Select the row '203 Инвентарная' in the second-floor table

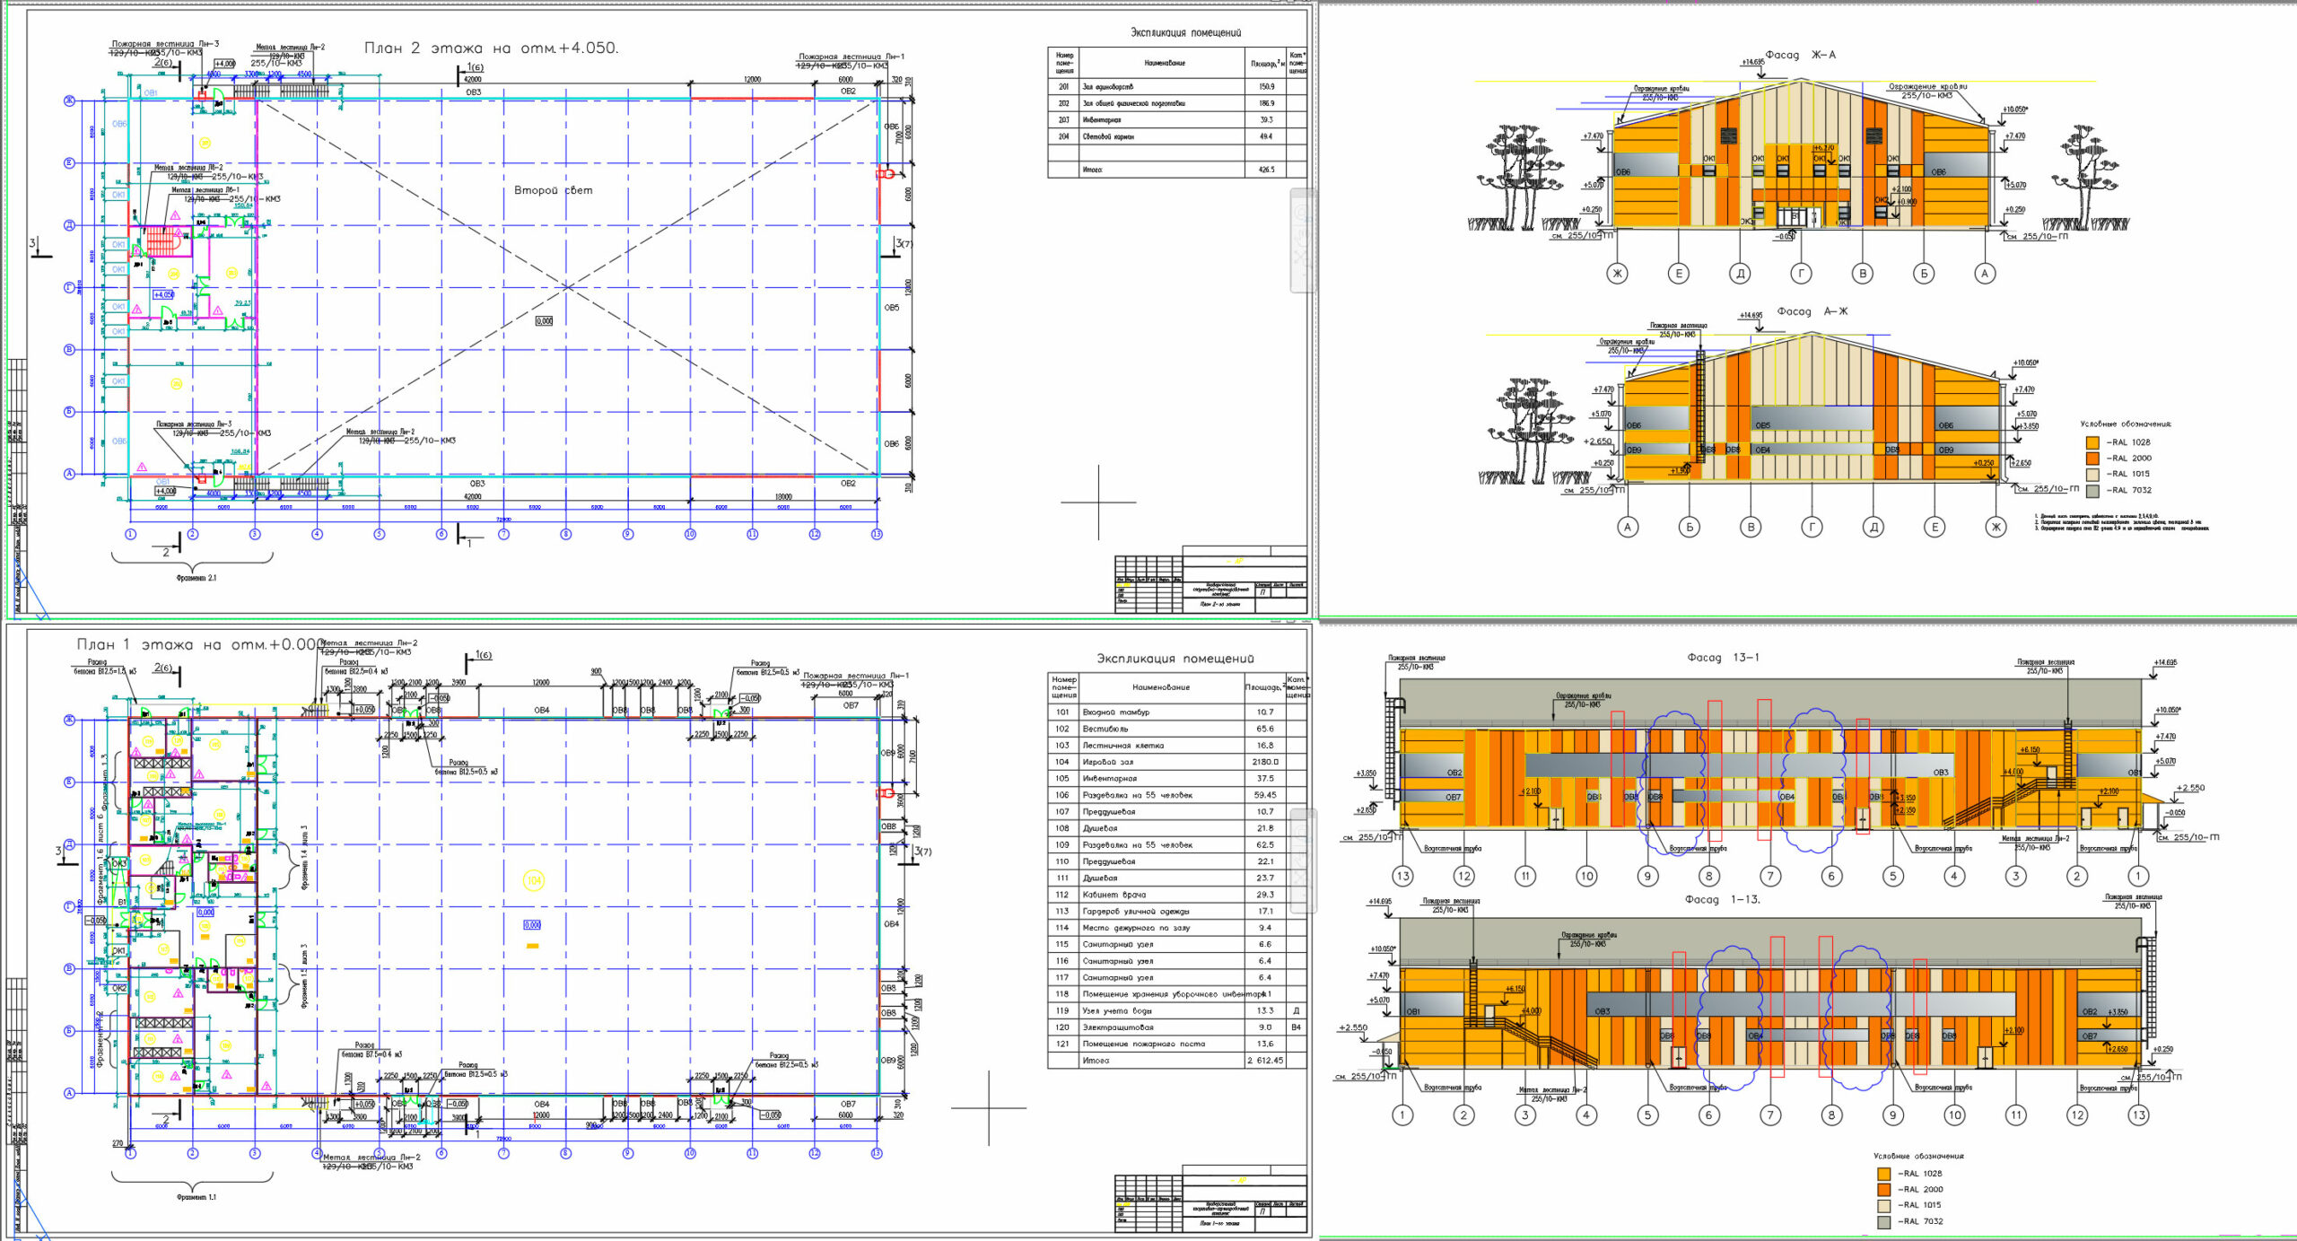click(1177, 119)
